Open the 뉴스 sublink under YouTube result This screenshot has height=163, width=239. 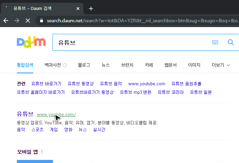(x=83, y=129)
